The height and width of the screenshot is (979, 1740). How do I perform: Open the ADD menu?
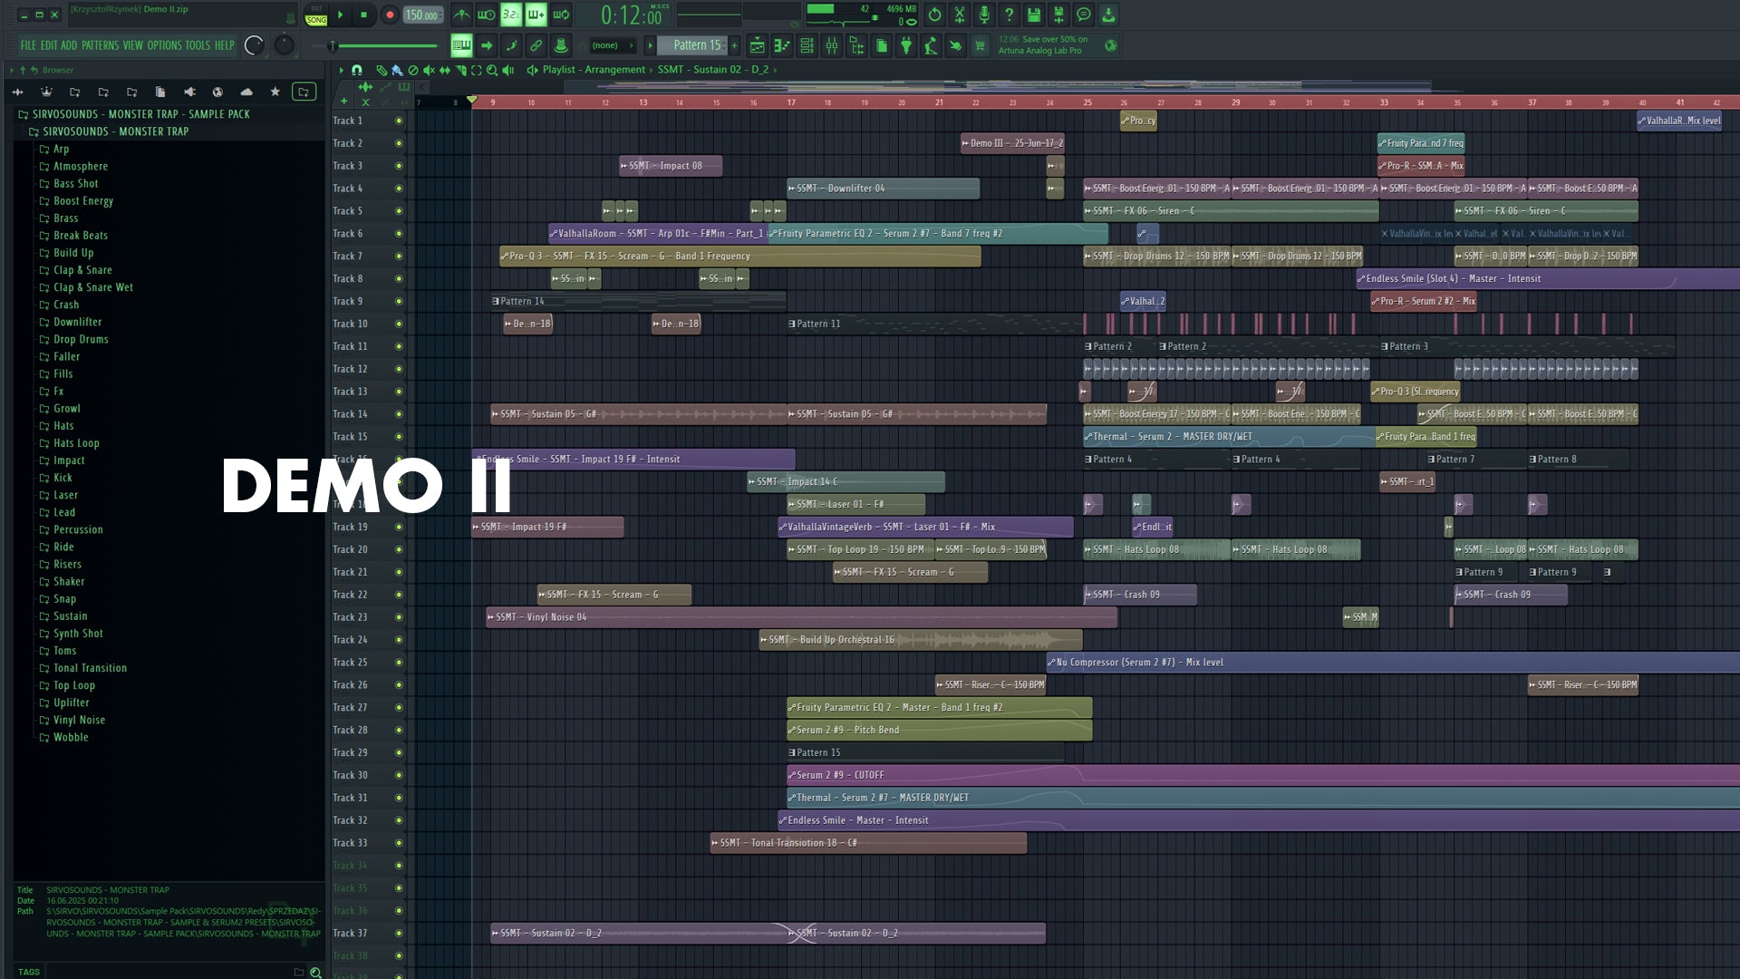(x=69, y=45)
